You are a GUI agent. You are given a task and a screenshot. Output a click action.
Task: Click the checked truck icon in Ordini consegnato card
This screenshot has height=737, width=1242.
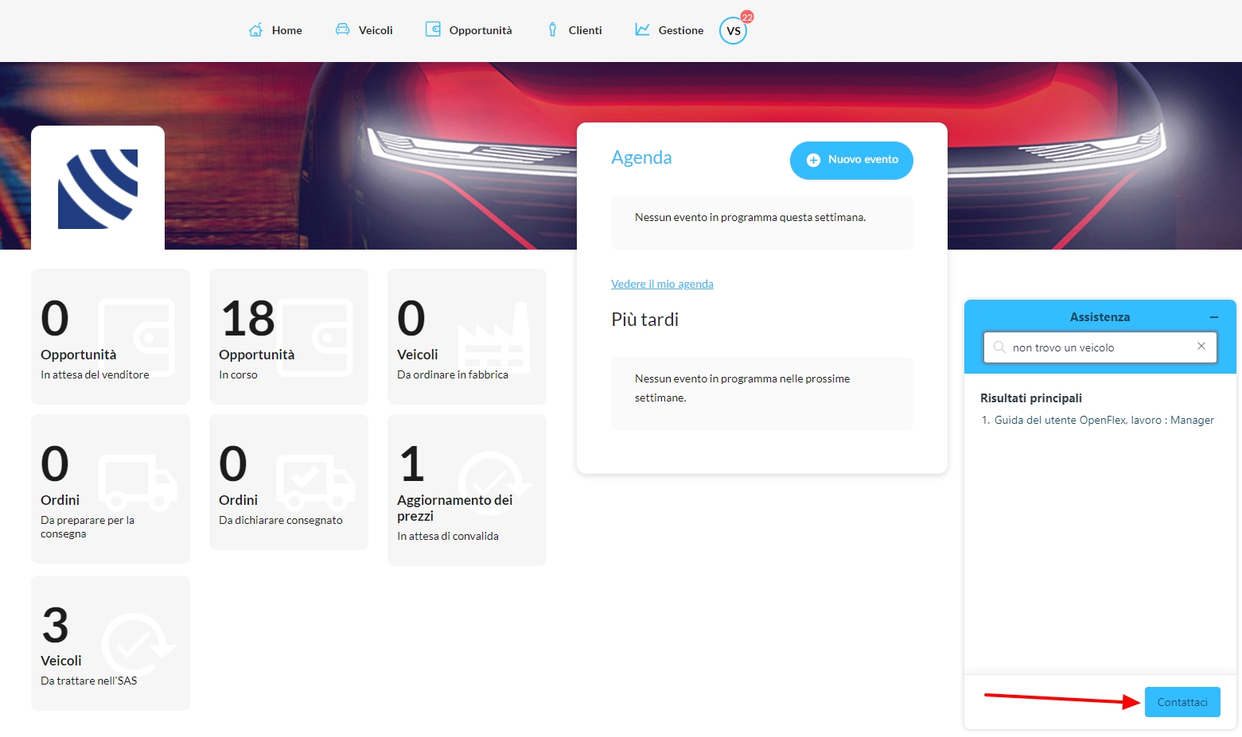tap(315, 483)
